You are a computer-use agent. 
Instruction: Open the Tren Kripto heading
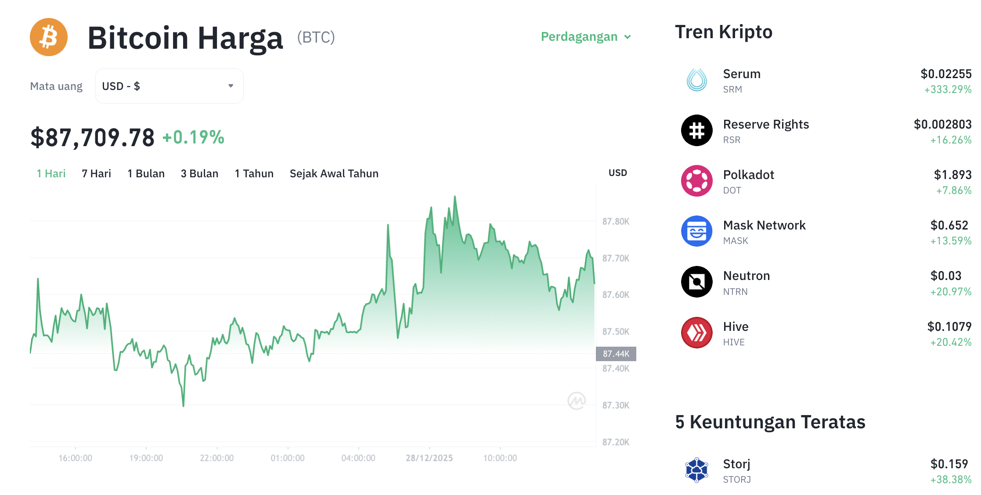[x=724, y=32]
